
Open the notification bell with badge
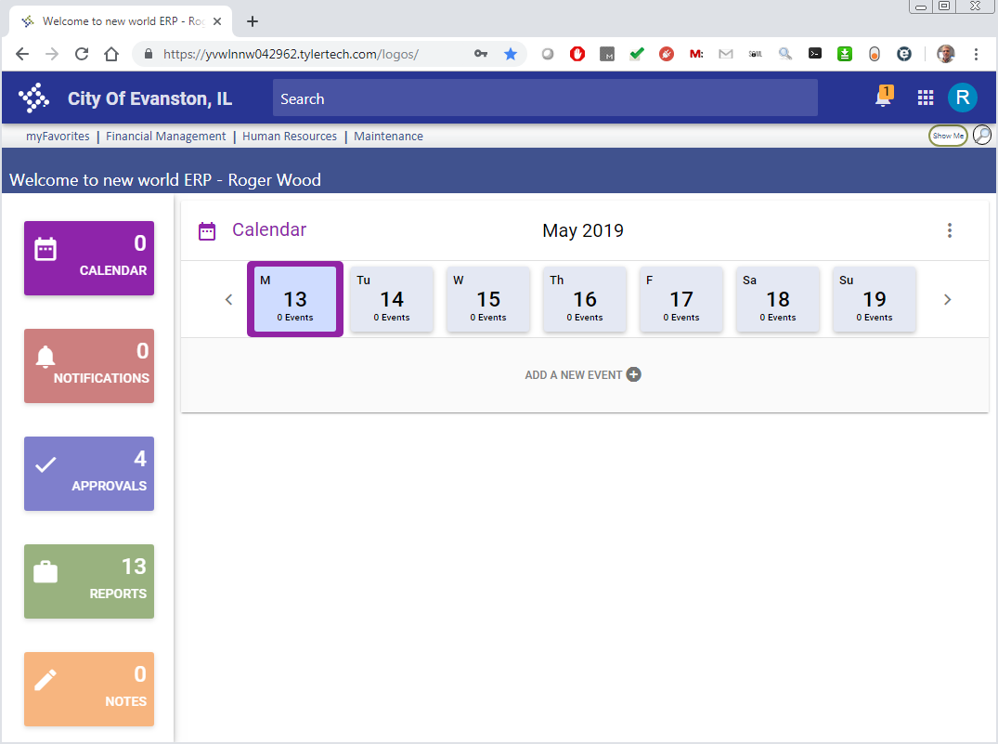click(880, 98)
